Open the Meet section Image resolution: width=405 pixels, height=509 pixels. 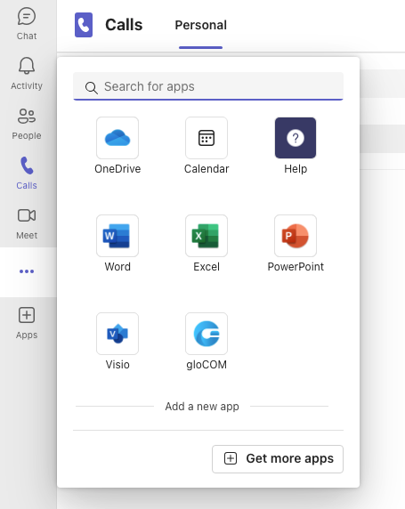[x=27, y=223]
